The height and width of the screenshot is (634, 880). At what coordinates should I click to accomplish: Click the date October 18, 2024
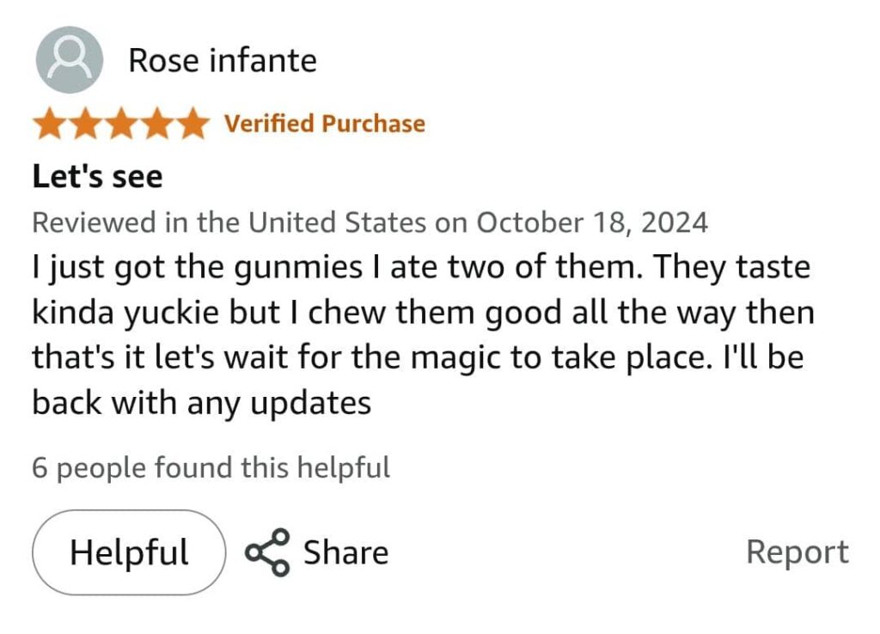(x=592, y=223)
